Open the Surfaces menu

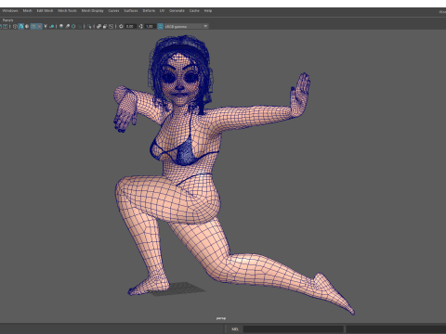[131, 11]
